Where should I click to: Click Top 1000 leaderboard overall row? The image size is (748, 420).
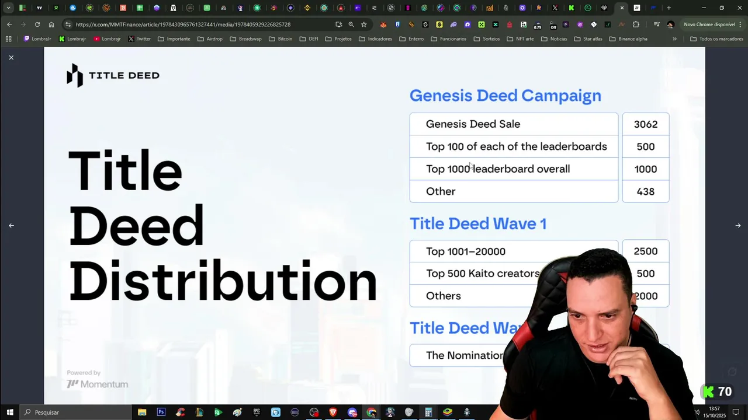click(x=514, y=169)
